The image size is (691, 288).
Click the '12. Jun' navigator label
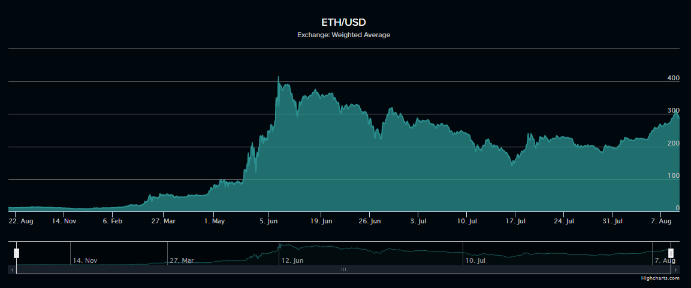point(292,260)
